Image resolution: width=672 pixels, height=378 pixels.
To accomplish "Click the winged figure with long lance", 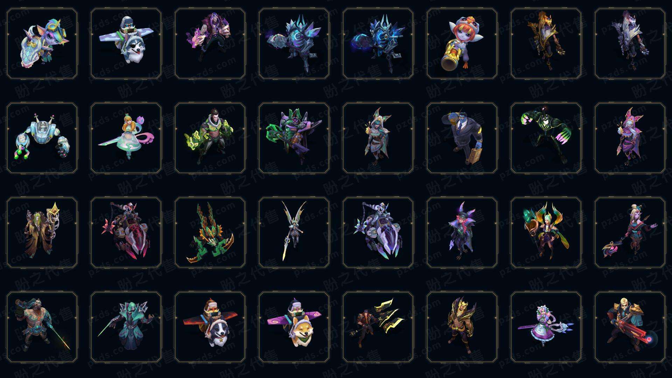I will (x=294, y=232).
